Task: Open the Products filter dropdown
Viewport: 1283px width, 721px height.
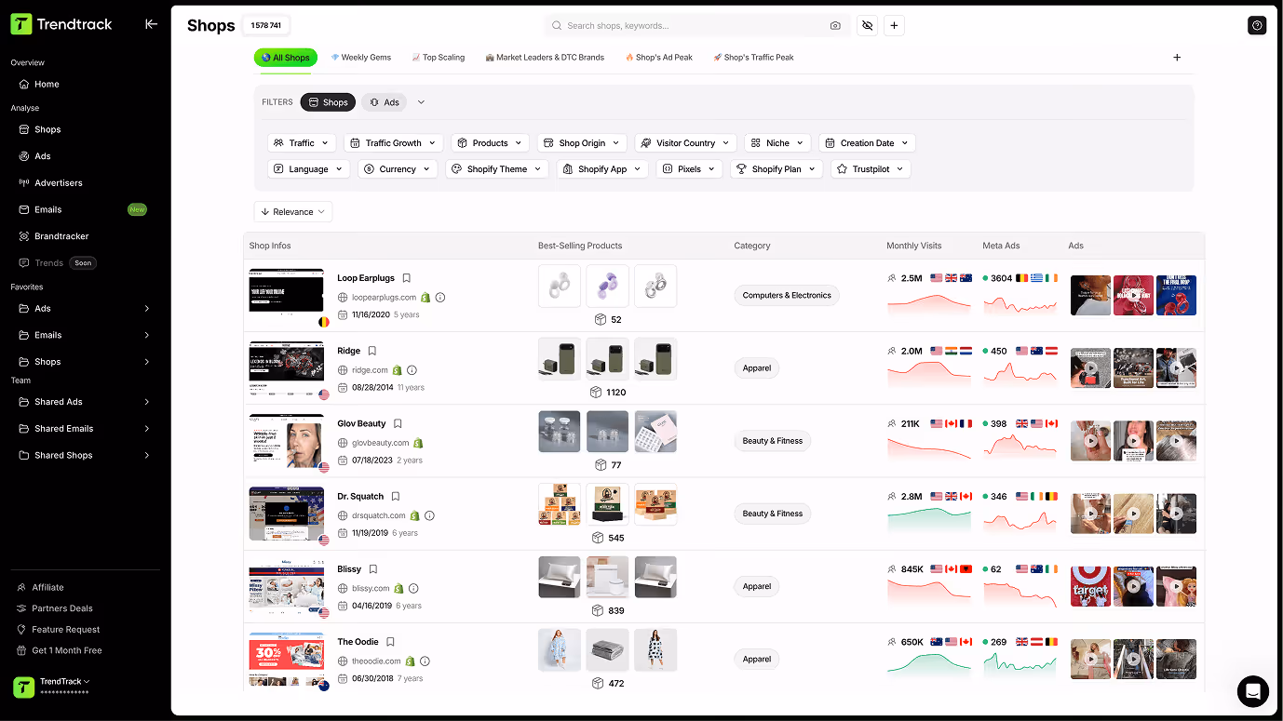Action: point(490,143)
